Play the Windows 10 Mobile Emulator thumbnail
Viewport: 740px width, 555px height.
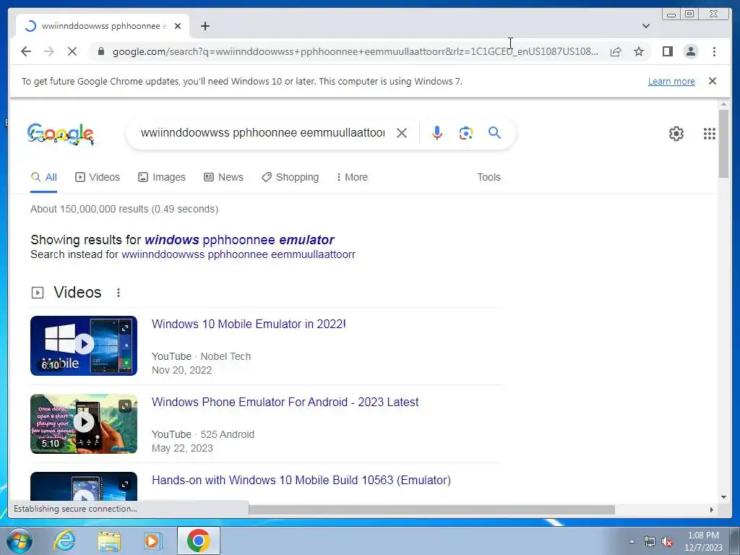(x=84, y=346)
